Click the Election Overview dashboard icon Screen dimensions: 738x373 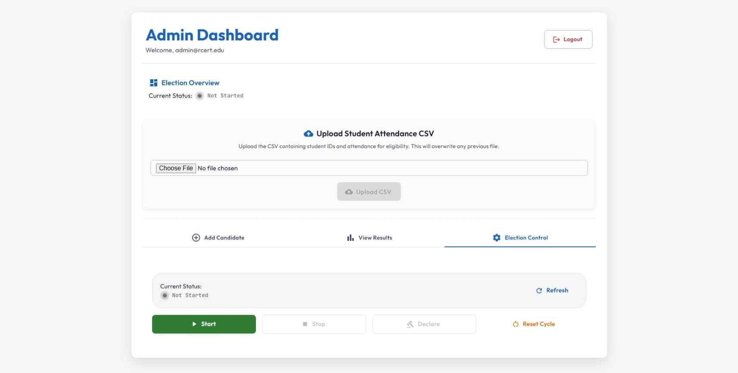tap(153, 83)
